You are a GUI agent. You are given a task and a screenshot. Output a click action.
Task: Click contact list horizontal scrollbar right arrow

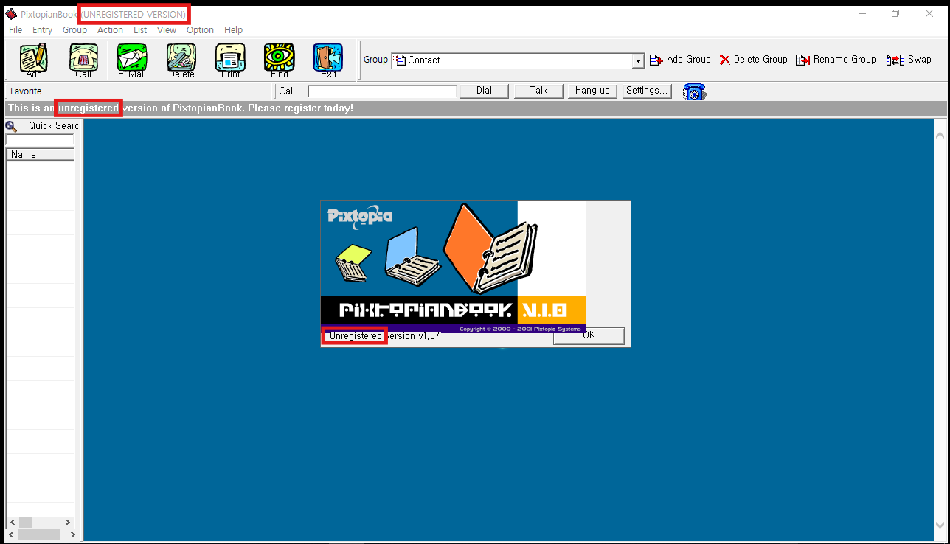tap(67, 522)
